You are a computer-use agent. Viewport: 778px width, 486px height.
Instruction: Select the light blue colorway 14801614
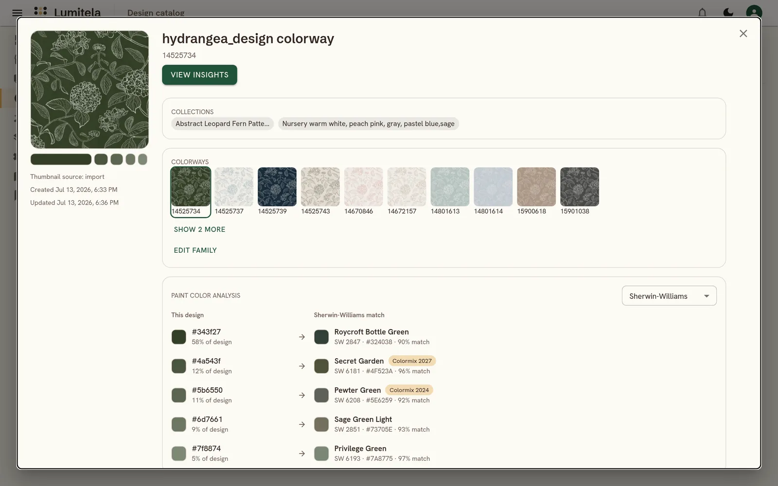[x=494, y=191]
